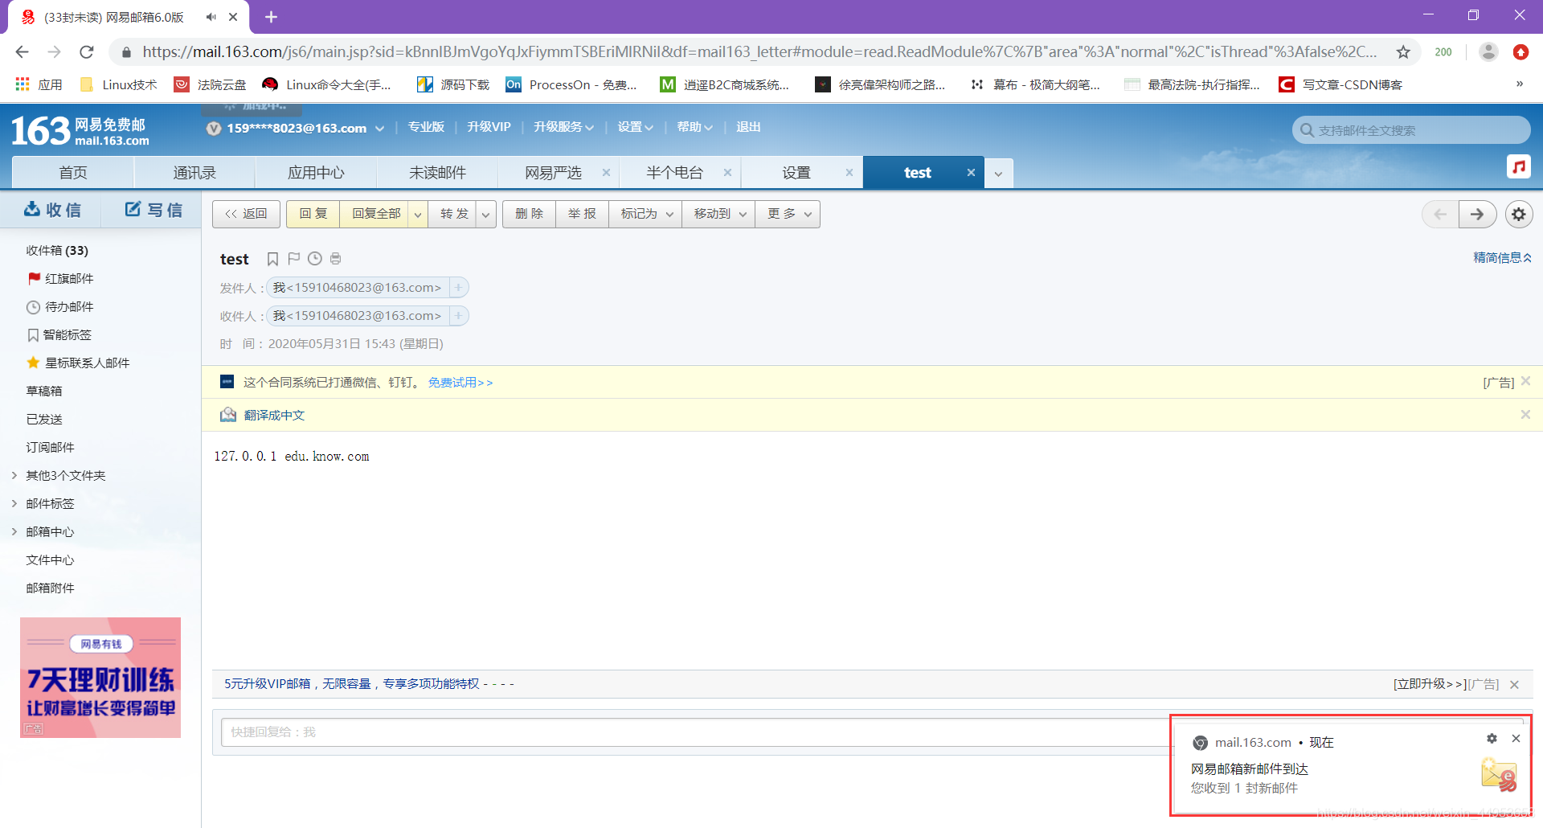Print the email using the printer icon
Viewport: 1543px width, 828px height.
(336, 258)
